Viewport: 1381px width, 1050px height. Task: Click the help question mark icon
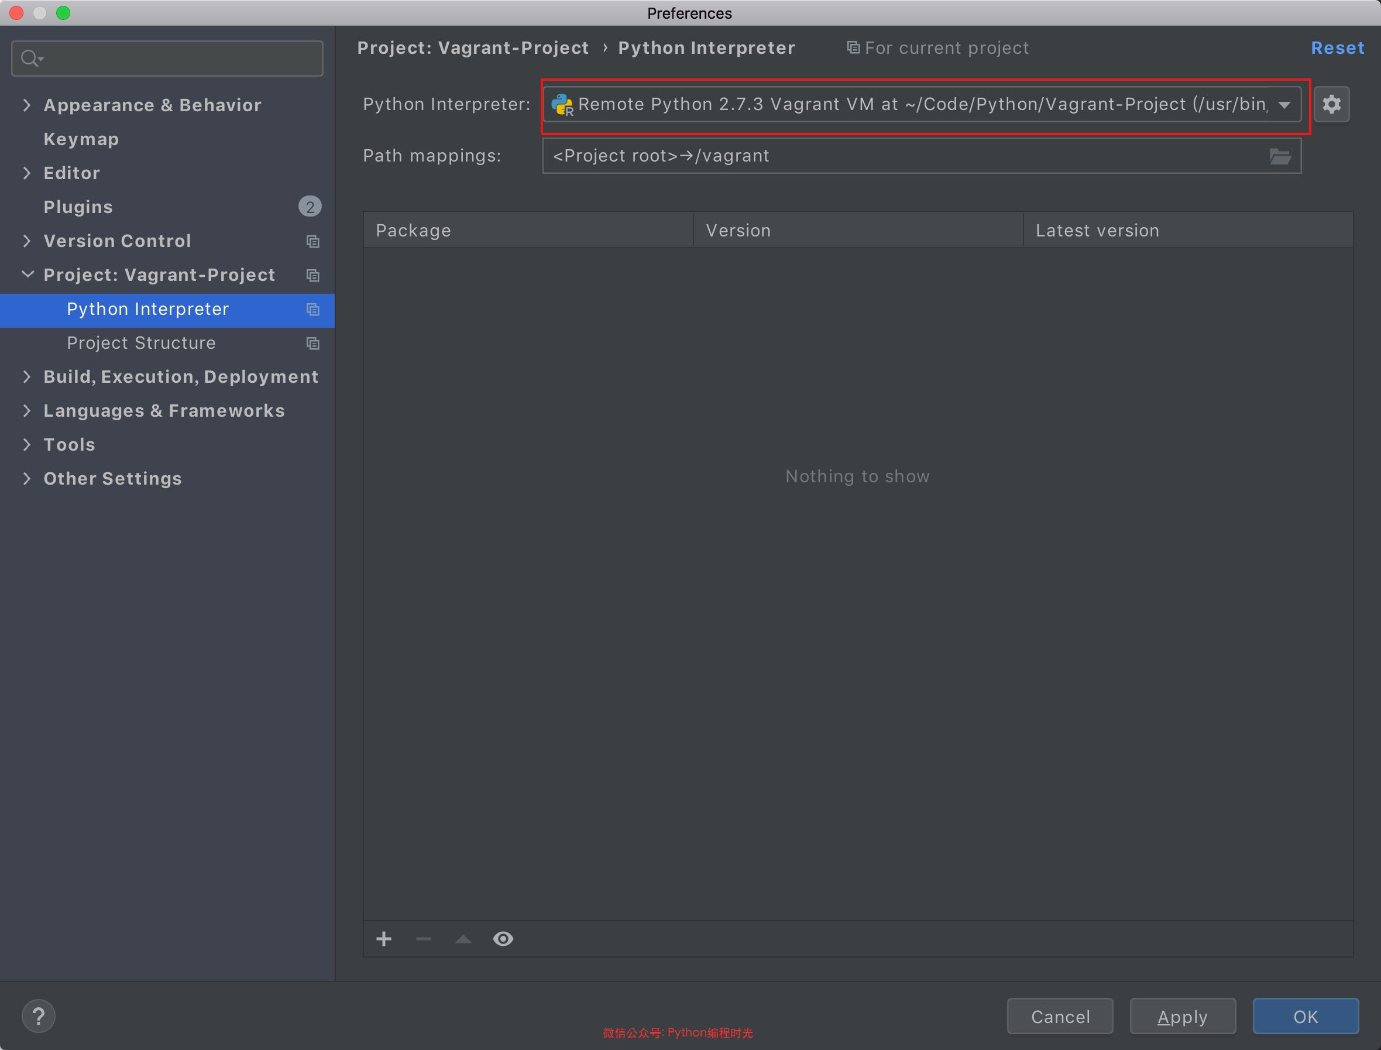(38, 1016)
